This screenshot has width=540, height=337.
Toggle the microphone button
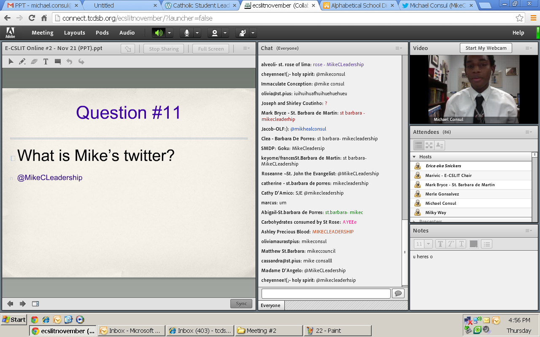click(x=186, y=33)
